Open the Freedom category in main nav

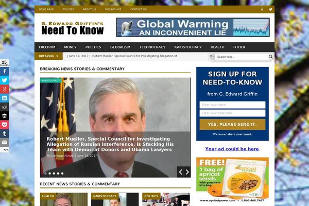coord(47,47)
